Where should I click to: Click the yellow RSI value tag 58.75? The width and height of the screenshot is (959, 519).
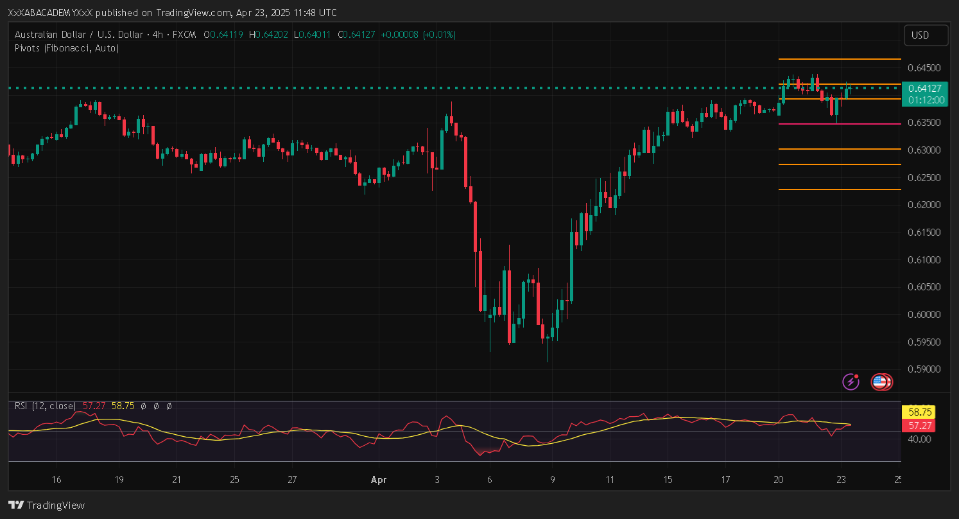tap(918, 412)
